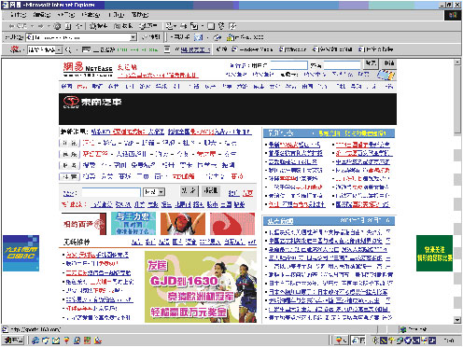This screenshot has width=463, height=347.
Task: Refresh the page using the Refresh icon
Action: pos(68,26)
